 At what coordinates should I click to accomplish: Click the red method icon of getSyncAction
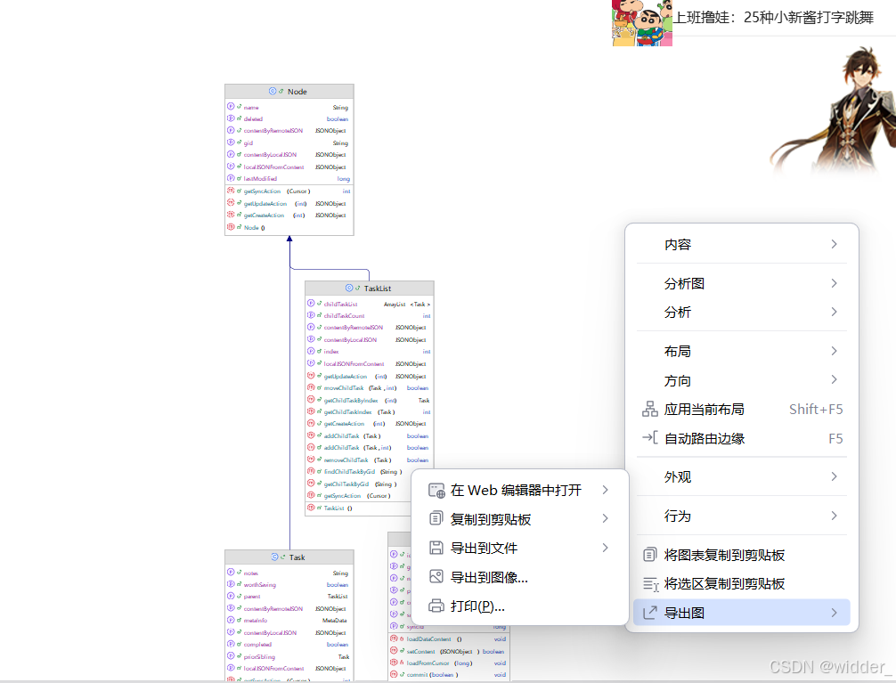(231, 191)
